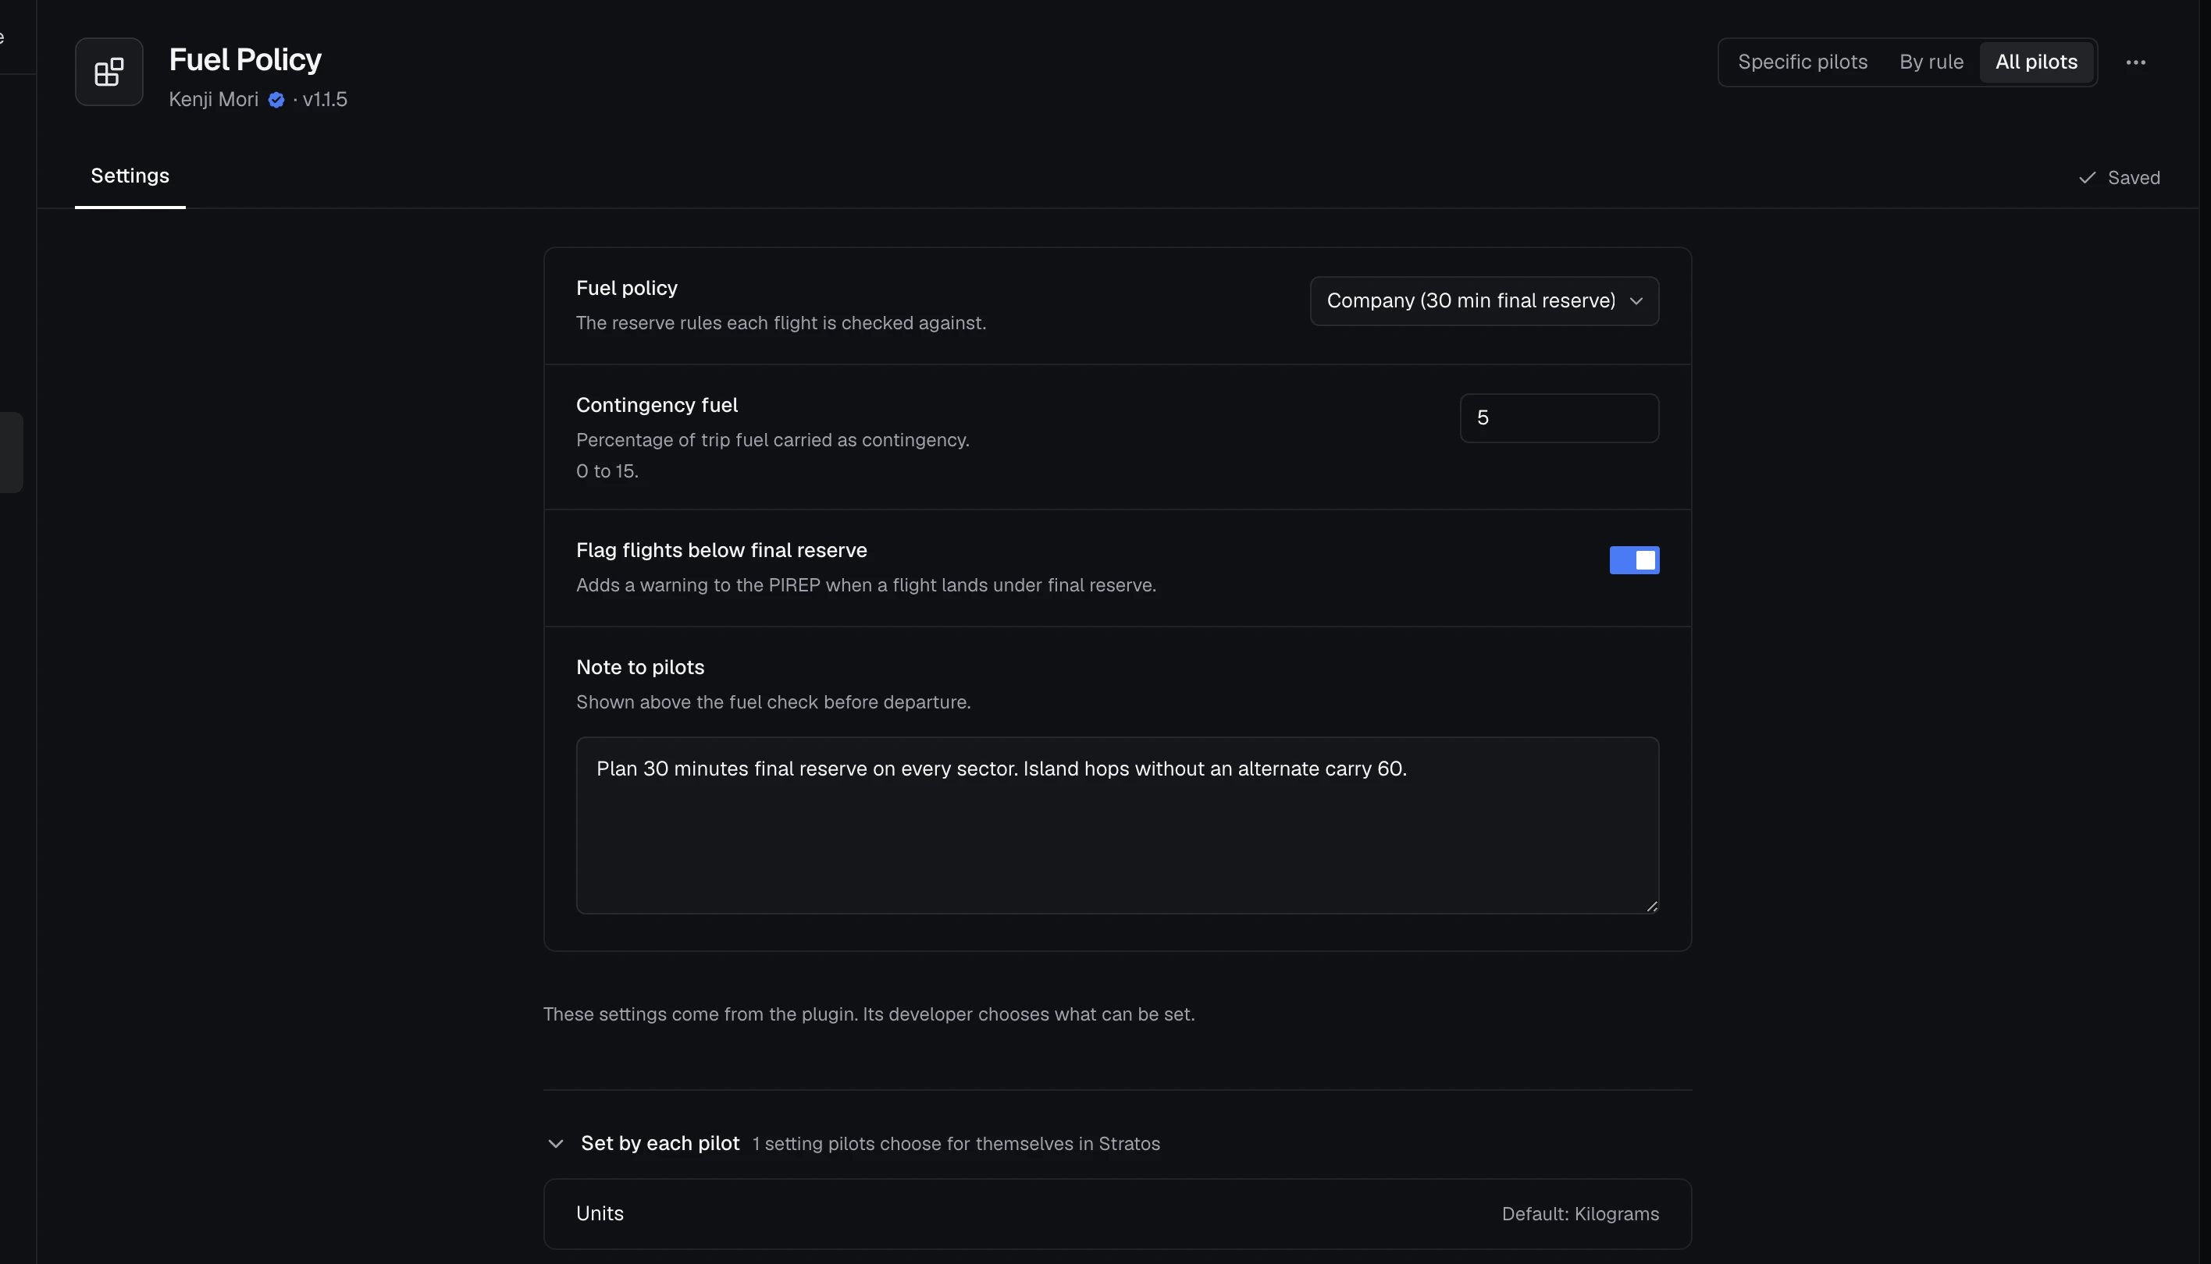Select the All pilots option
This screenshot has height=1264, width=2211.
2035,62
